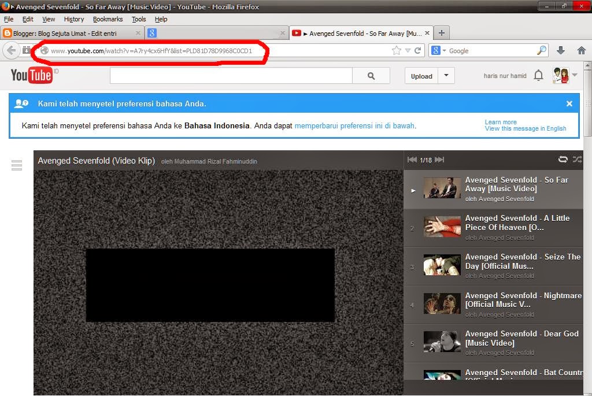
Task: Click the YouTube search input field
Action: (x=231, y=76)
